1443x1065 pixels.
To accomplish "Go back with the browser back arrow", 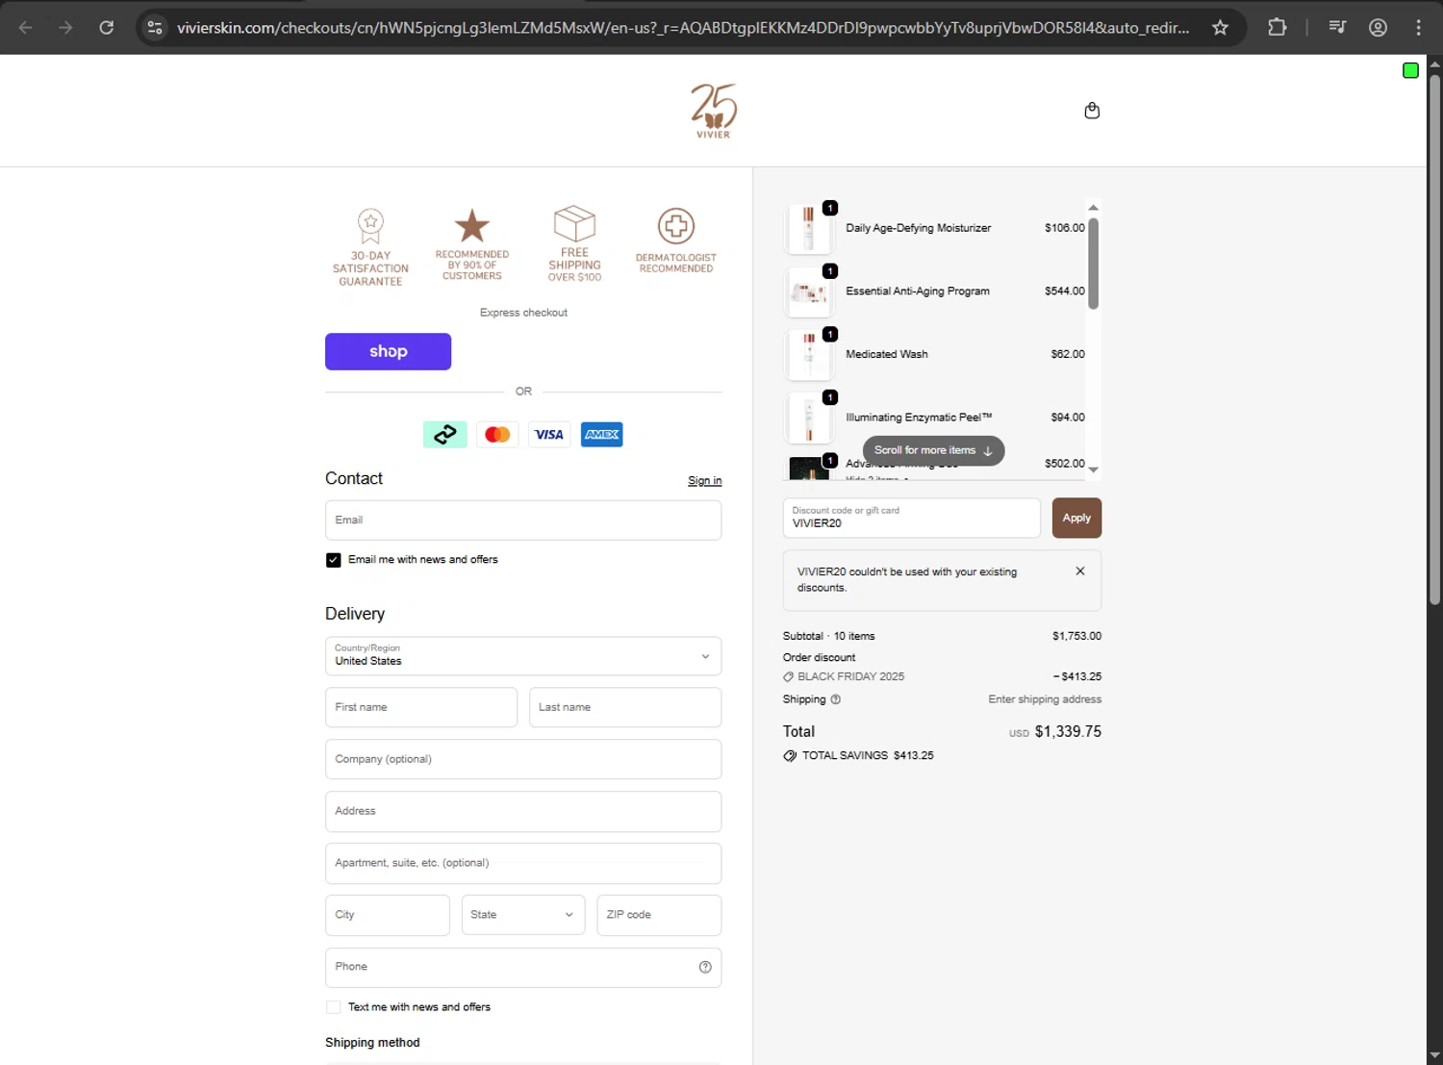I will tap(26, 27).
